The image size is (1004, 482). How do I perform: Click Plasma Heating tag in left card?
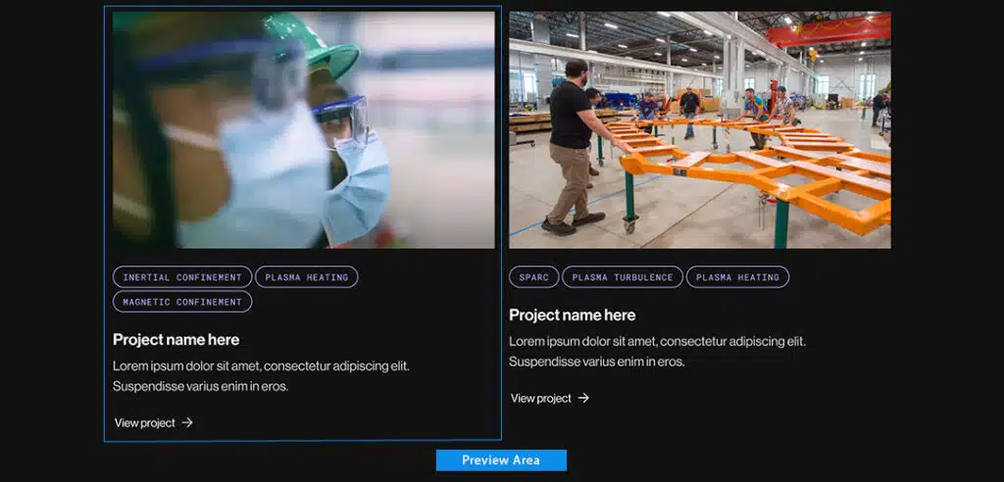point(307,277)
